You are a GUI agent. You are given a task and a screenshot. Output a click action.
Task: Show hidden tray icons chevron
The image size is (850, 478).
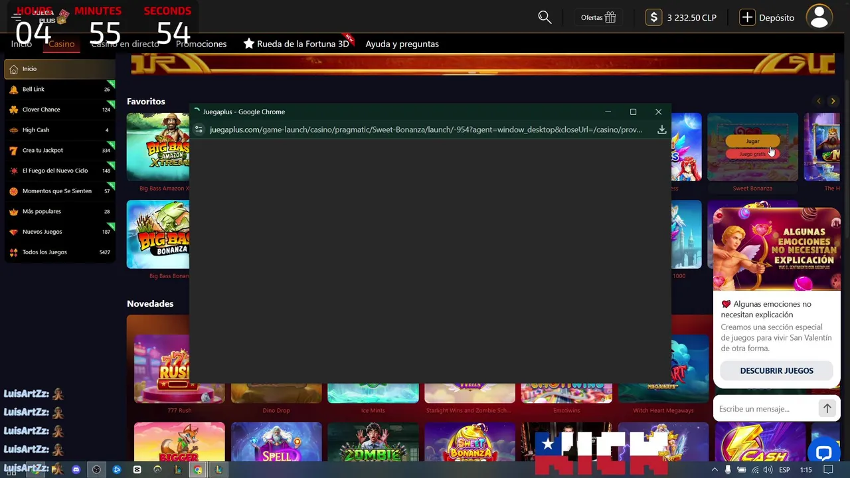(x=715, y=469)
